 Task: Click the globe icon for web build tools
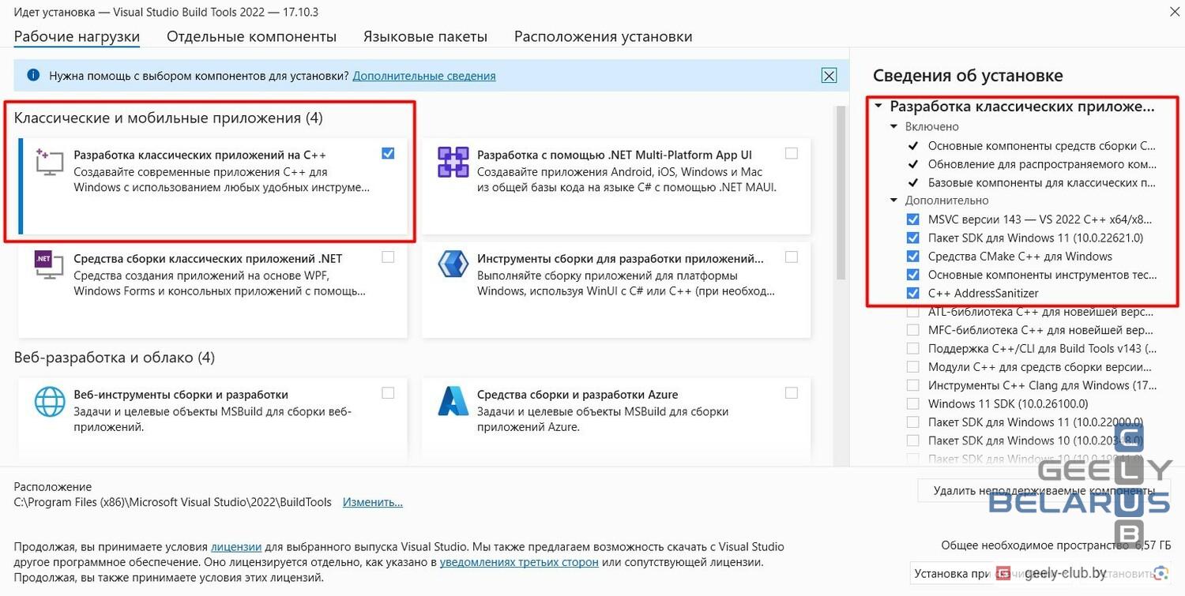[x=50, y=401]
